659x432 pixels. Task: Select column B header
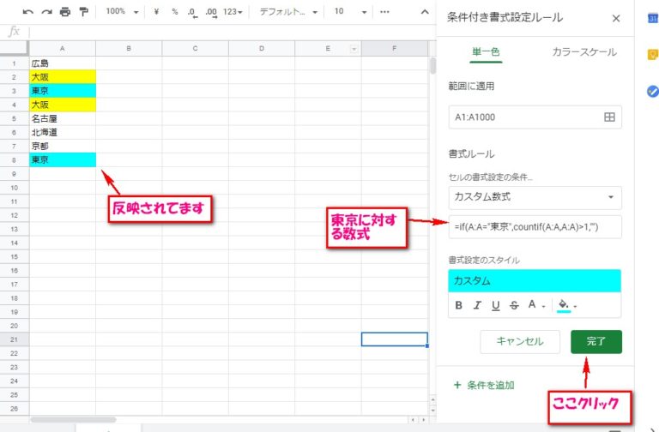[129, 49]
